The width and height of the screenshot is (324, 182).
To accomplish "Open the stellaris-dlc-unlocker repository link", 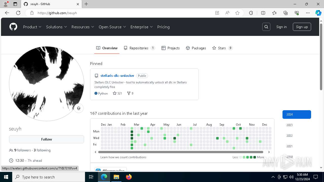I will coord(117,76).
